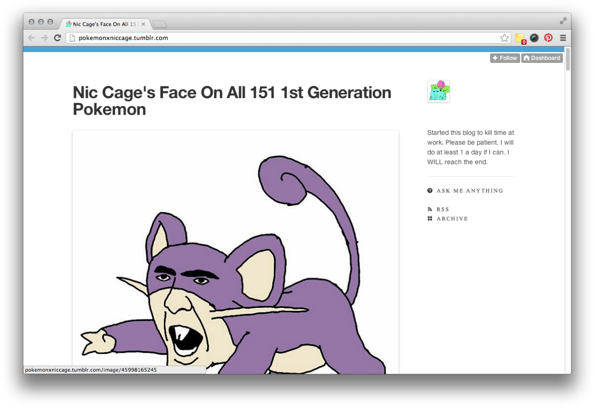Toggle fullscreen with the window's expand arrows
Screen dimensions: 594x407
tap(563, 21)
